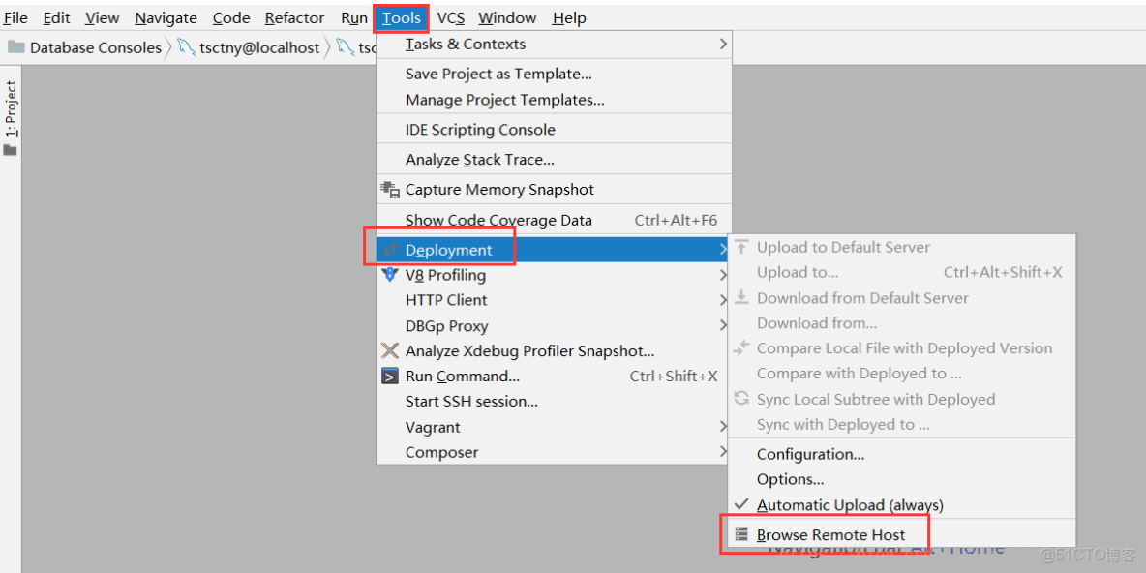Select Save Project as Template...
Viewport: 1146px width, 573px height.
tap(498, 74)
